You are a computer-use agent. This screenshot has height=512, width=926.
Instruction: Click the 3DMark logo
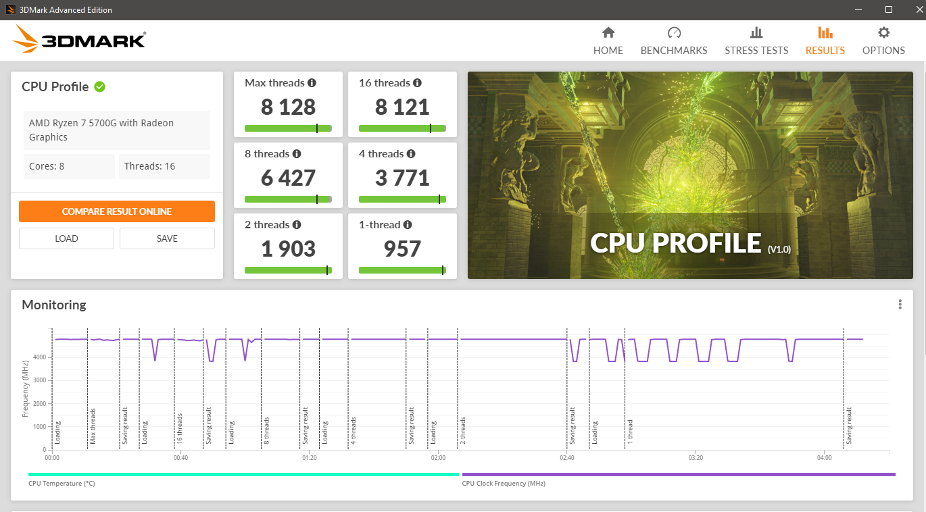coord(78,39)
